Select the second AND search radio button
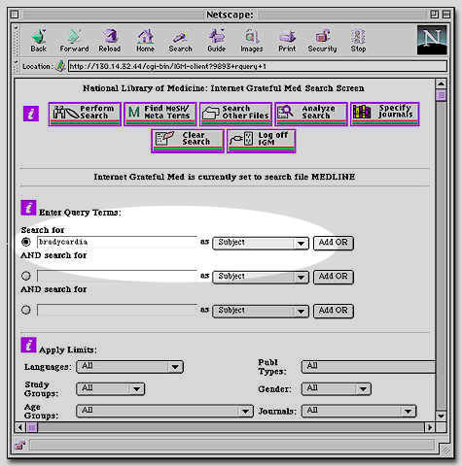The width and height of the screenshot is (462, 466). coord(26,276)
